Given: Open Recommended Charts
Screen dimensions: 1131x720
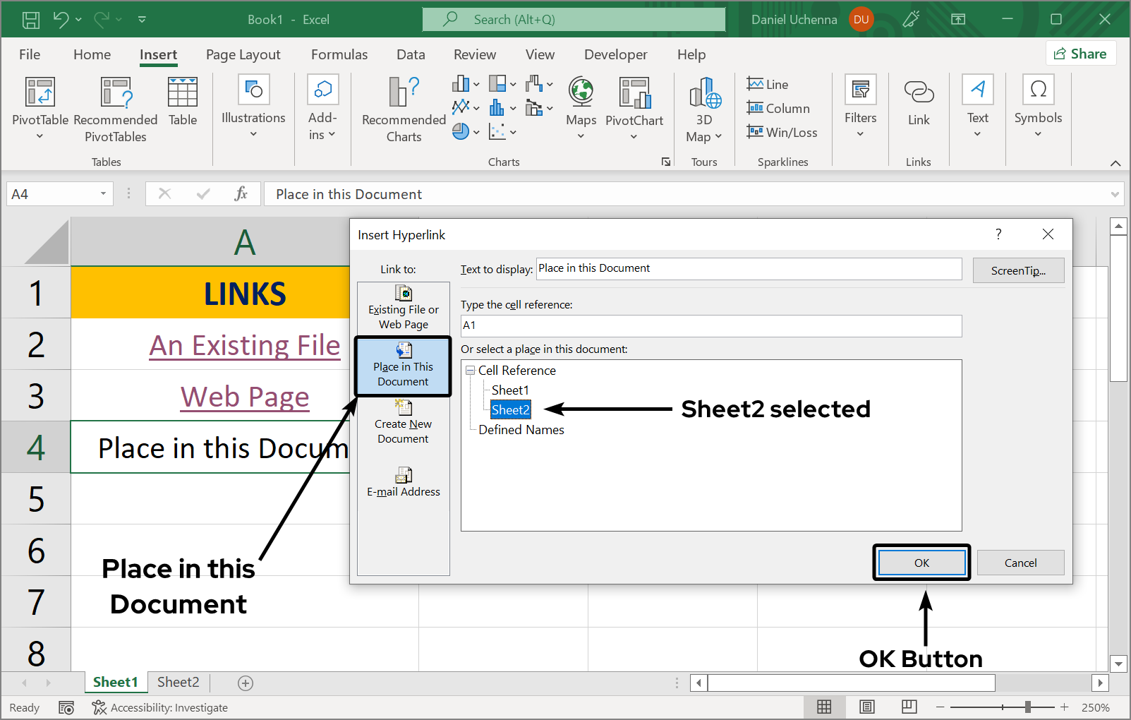Looking at the screenshot, I should 402,108.
